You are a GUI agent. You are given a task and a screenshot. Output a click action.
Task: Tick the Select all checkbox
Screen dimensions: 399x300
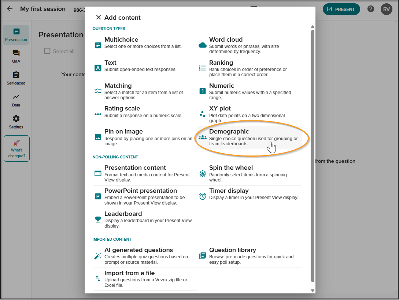pyautogui.click(x=47, y=51)
